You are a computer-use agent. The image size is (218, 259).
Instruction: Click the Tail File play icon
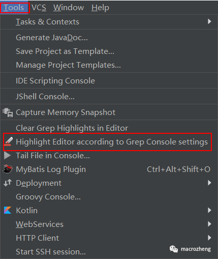tap(7, 155)
